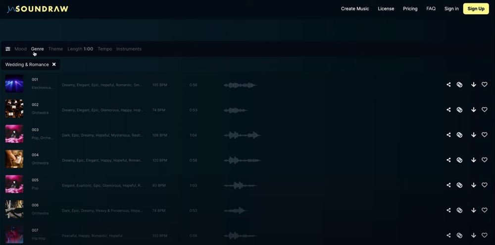Copy link for track 006
The height and width of the screenshot is (245, 495).
pos(460,210)
